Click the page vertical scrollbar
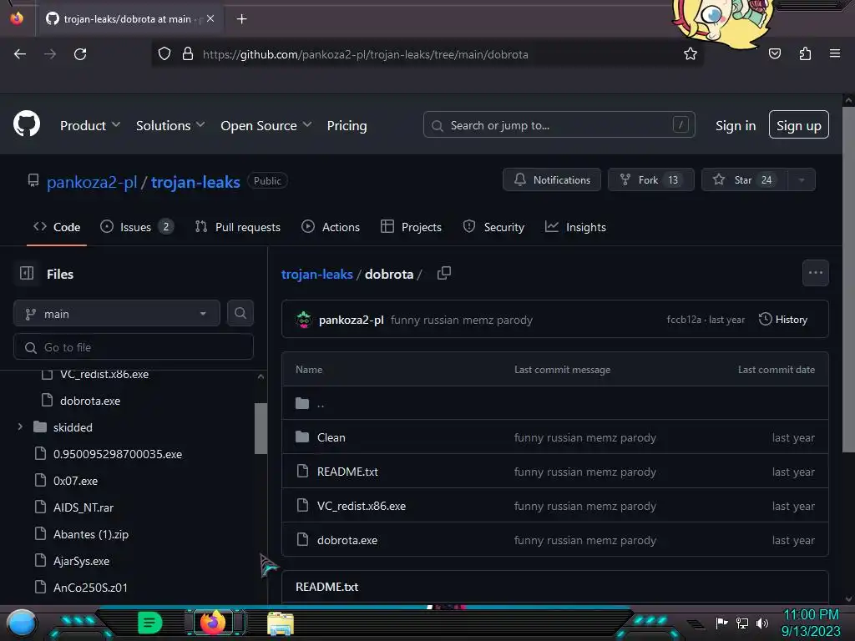Image resolution: width=855 pixels, height=641 pixels. pyautogui.click(x=848, y=278)
